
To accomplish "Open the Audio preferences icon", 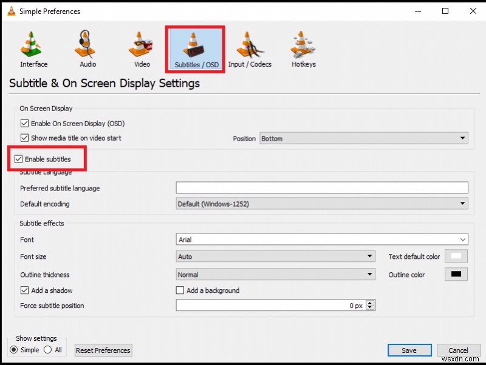I will pos(87,50).
